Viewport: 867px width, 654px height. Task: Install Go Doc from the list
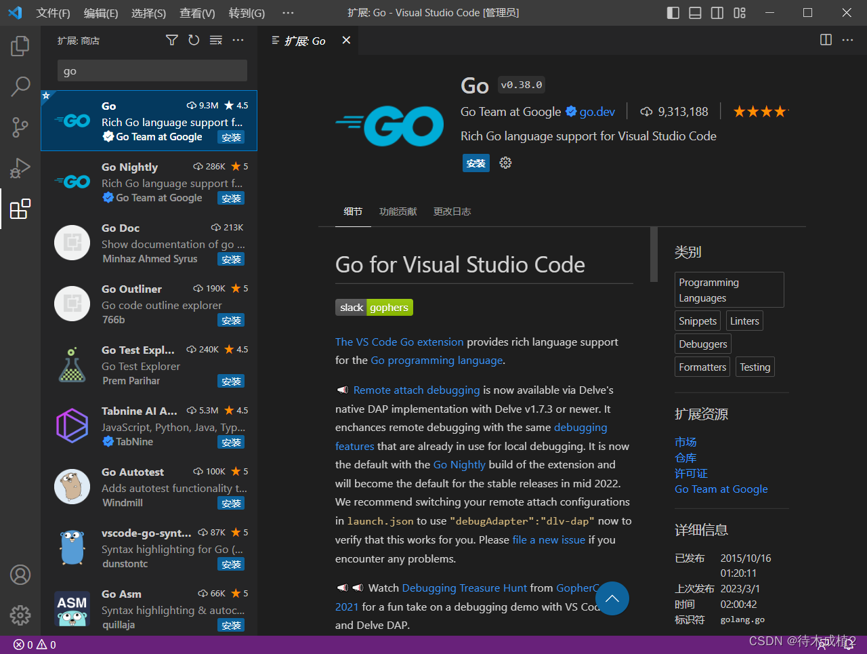click(x=231, y=260)
